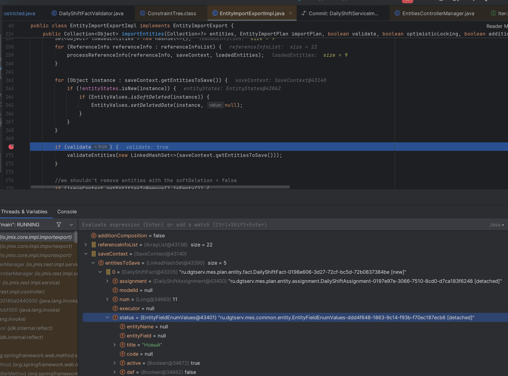Viewport: 508px width, 376px height.
Task: Open restricted.java tab at left edge
Action: [x=19, y=13]
